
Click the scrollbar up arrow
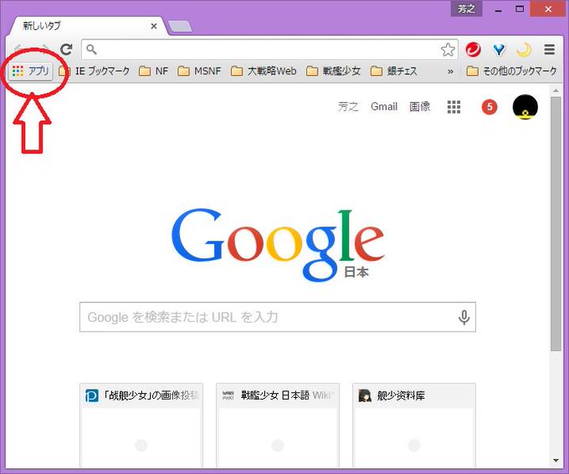[556, 90]
